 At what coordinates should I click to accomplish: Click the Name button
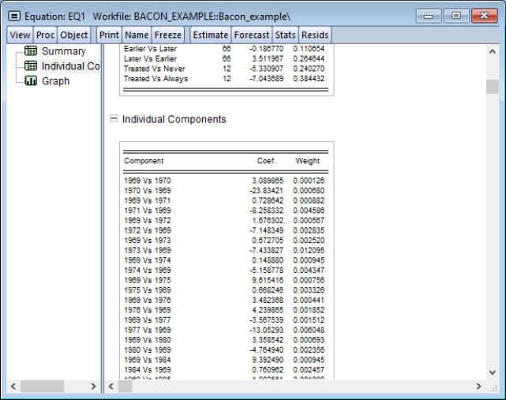pos(135,35)
